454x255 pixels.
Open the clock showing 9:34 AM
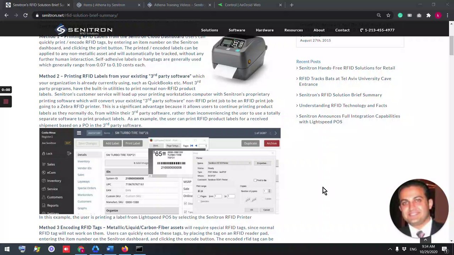[428, 249]
